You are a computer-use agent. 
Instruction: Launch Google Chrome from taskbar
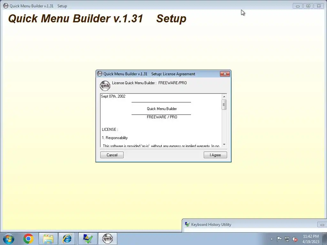(x=28, y=239)
